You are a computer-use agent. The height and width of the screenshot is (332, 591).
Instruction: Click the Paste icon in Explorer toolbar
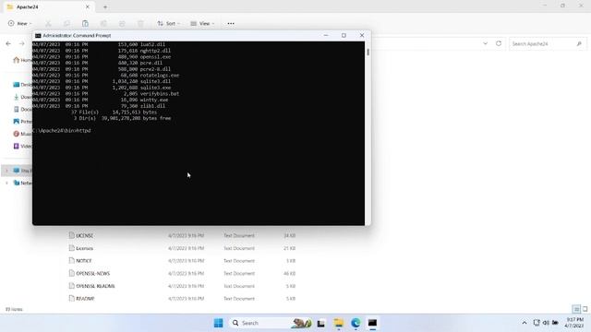(85, 24)
